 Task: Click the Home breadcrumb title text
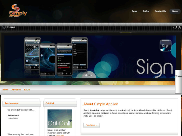tap(11, 27)
